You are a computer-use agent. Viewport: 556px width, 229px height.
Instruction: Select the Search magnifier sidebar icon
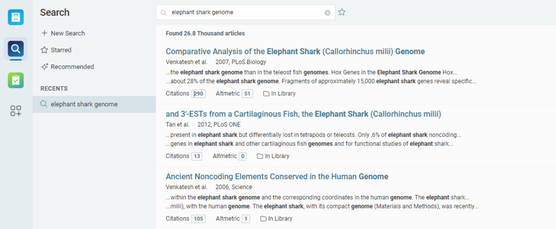coord(16,49)
